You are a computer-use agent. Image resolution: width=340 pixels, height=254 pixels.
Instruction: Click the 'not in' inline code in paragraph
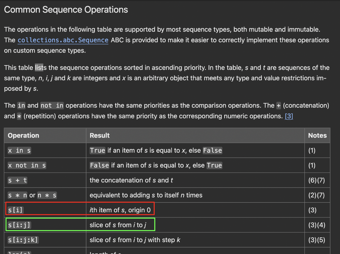point(52,105)
